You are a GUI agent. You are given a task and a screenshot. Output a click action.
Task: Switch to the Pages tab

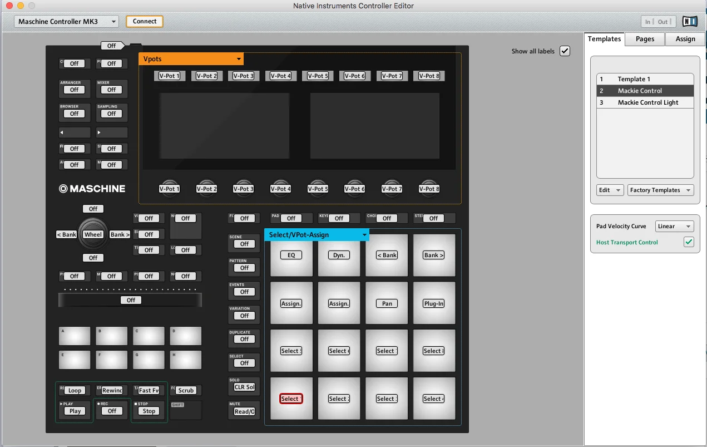[645, 39]
